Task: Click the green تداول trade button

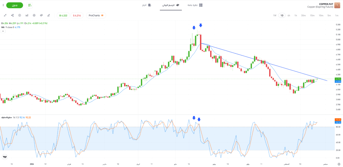Action: point(15,5)
